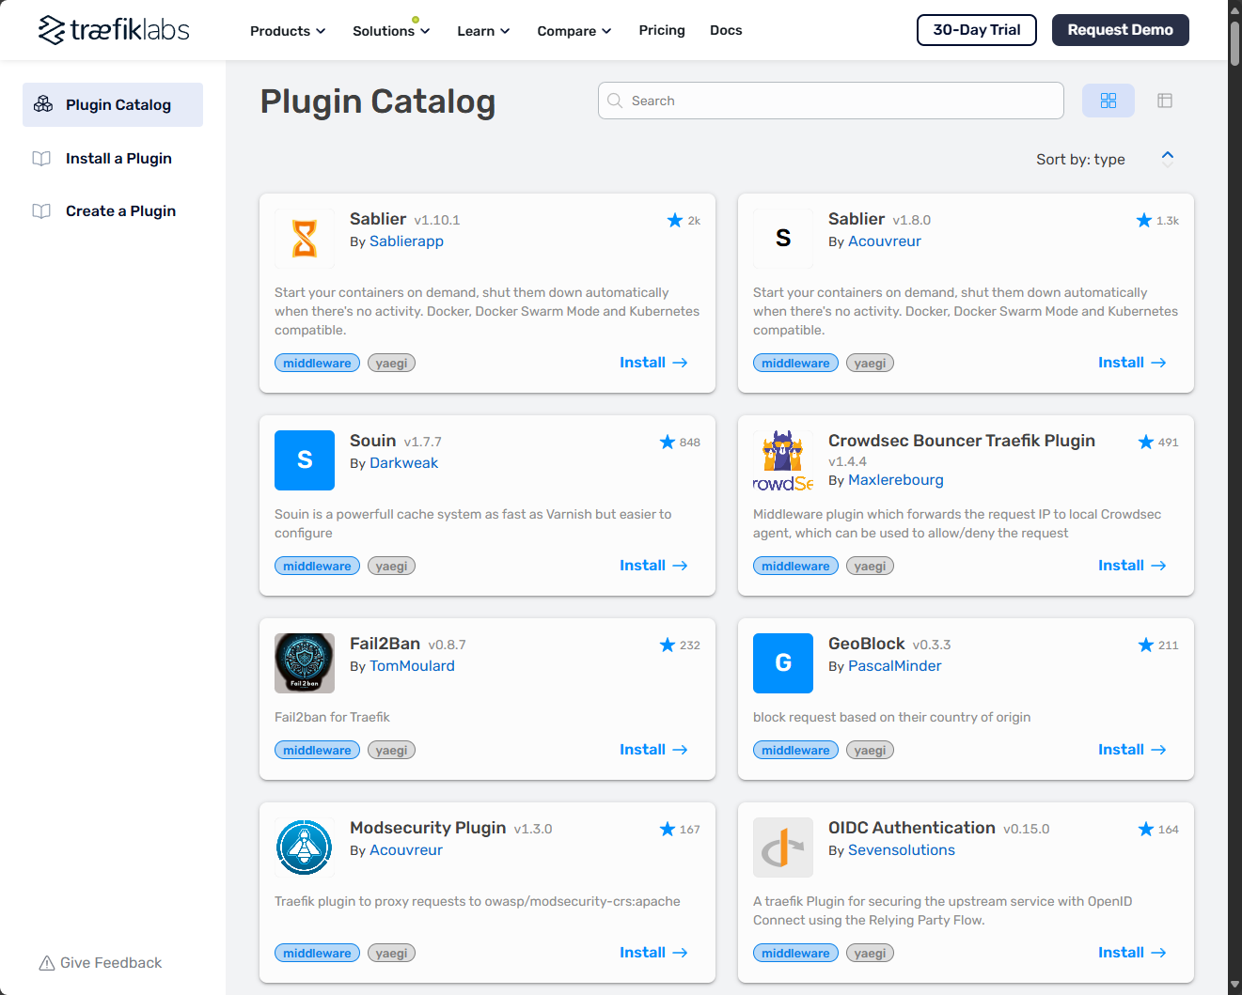Click the OIDC Authentication plugin icon
1242x995 pixels.
pyautogui.click(x=783, y=847)
